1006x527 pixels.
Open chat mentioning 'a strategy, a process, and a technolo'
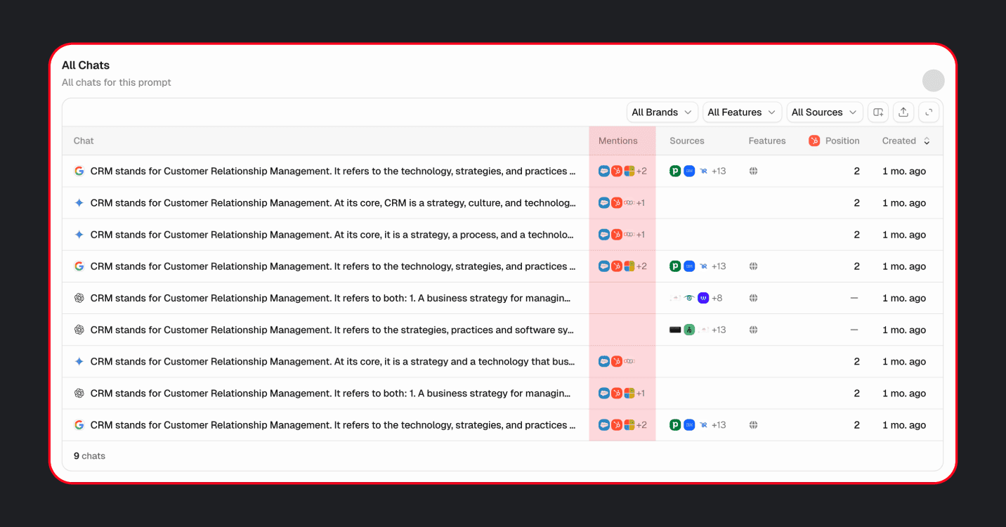coord(333,235)
